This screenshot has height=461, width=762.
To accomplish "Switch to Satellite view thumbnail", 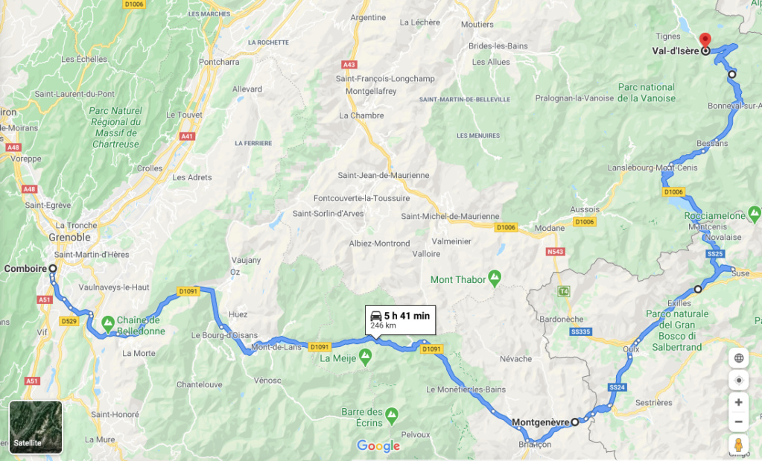I will coord(36,427).
